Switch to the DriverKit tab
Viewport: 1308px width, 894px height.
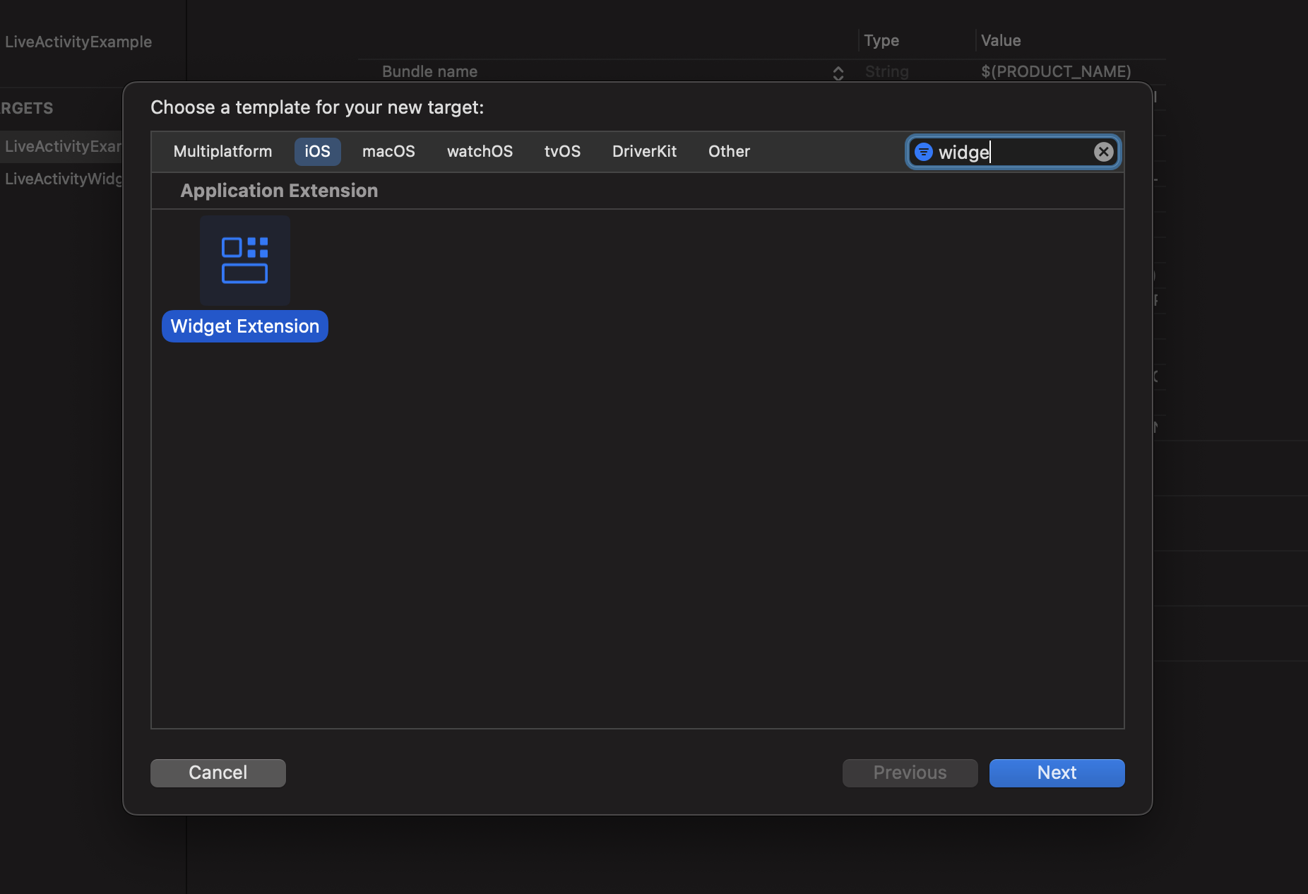coord(644,152)
